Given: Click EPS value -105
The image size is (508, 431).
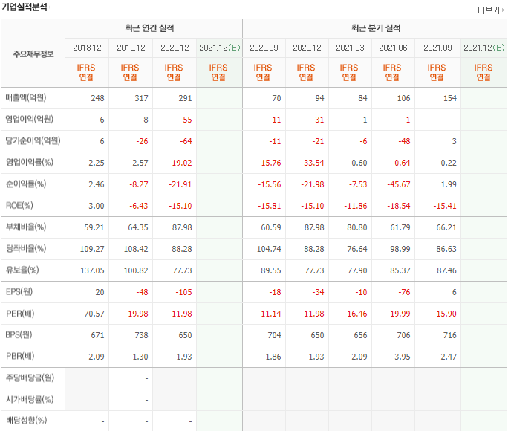Looking at the screenshot, I should tap(183, 292).
